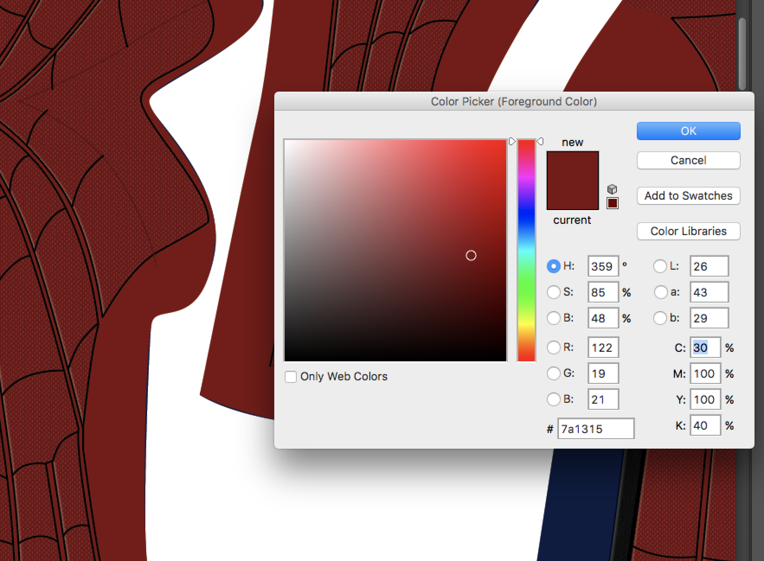Click the R field showing 122
The image size is (764, 561).
(x=603, y=347)
